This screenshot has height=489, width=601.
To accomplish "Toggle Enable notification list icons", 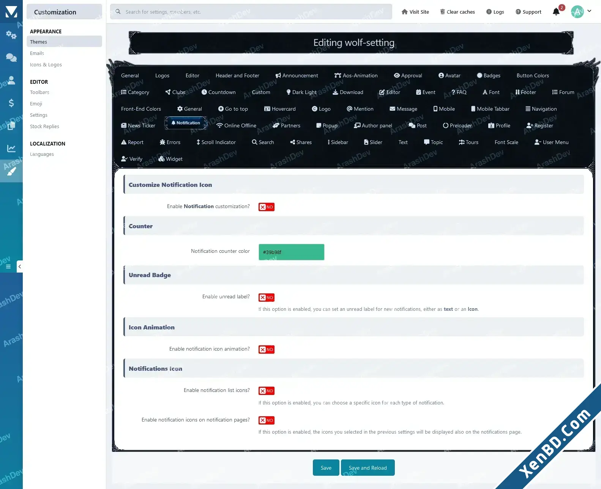I will pos(267,391).
